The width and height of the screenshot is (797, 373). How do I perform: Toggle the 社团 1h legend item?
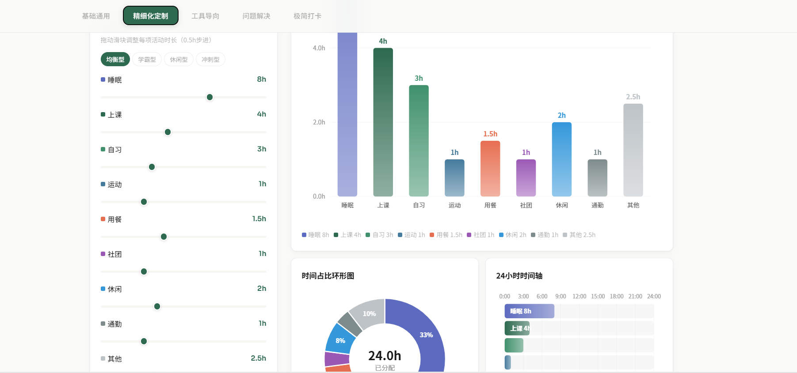[x=480, y=235]
